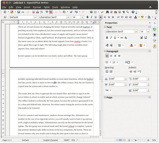The width and height of the screenshot is (159, 143).
Task: Collapse the Text section in Properties
Action: [x=105, y=27]
